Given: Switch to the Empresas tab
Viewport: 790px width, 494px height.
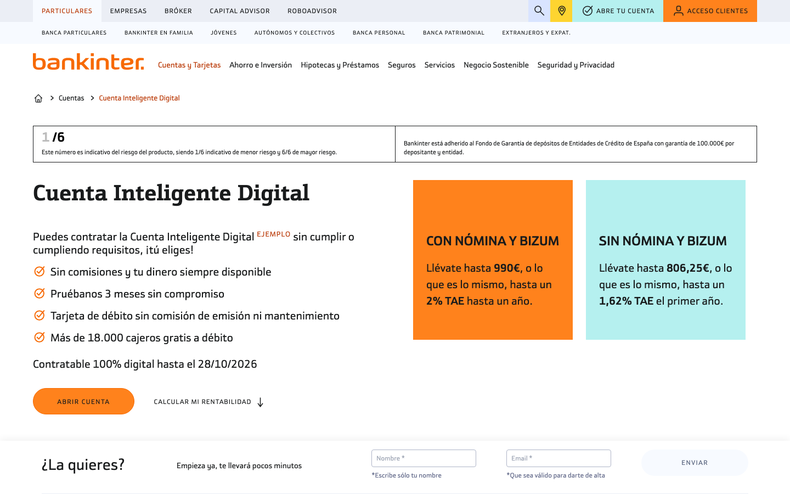Looking at the screenshot, I should 128,11.
